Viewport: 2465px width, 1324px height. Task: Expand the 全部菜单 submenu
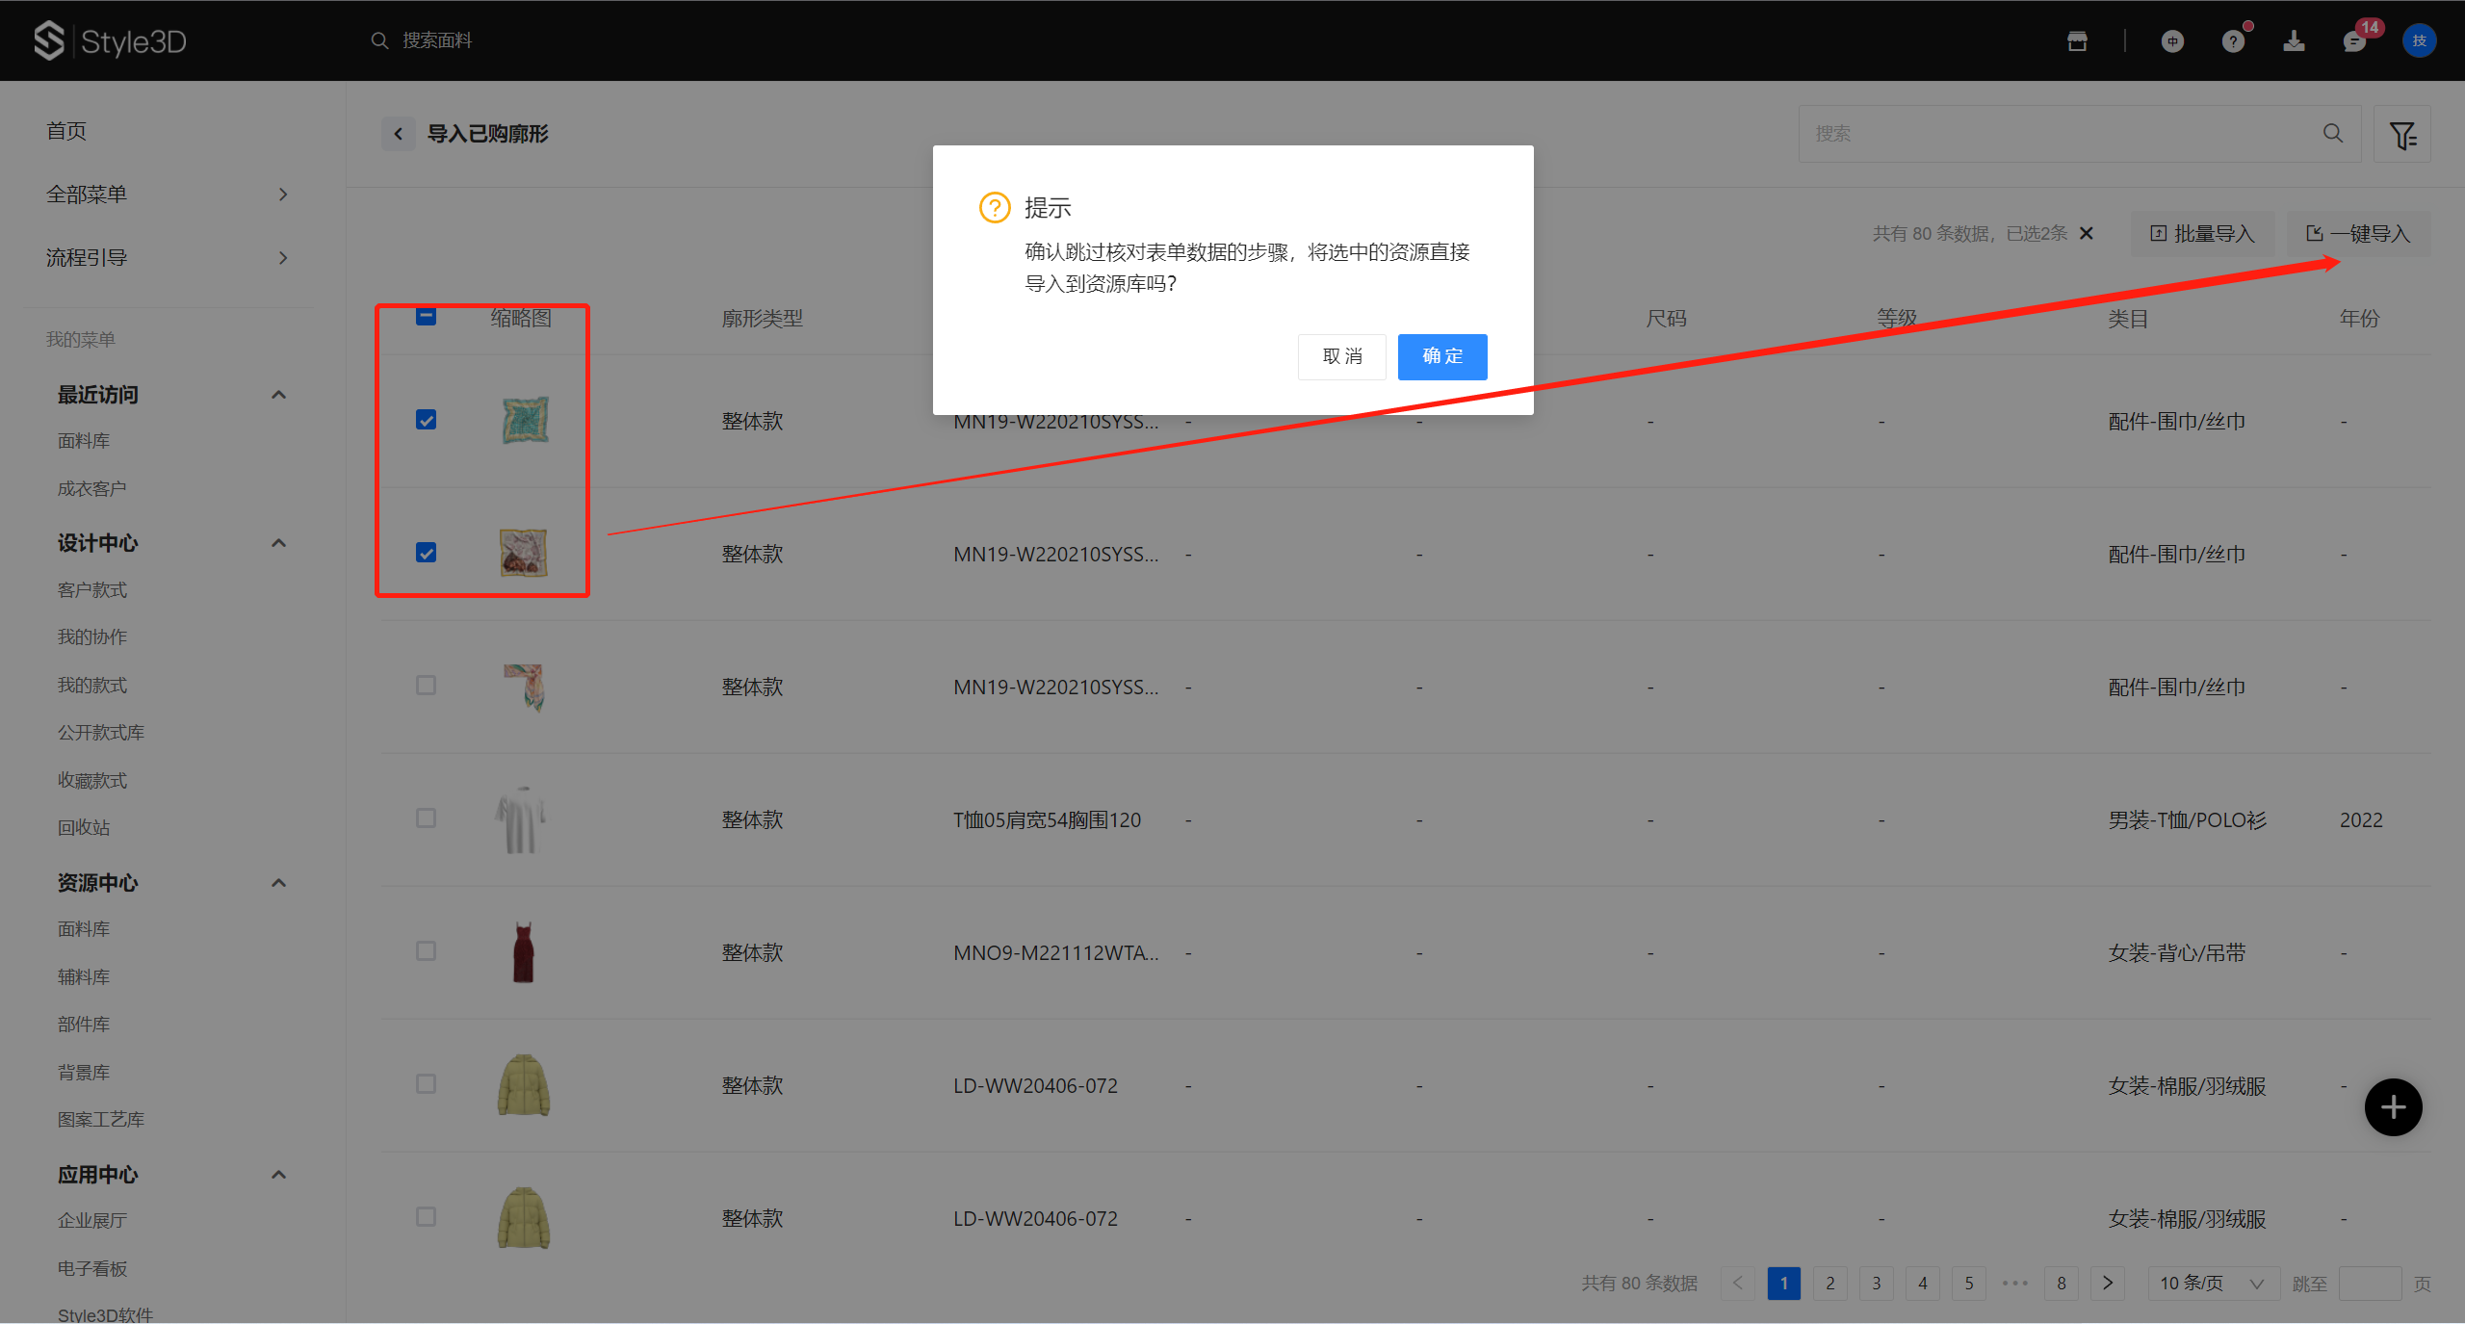tap(282, 195)
